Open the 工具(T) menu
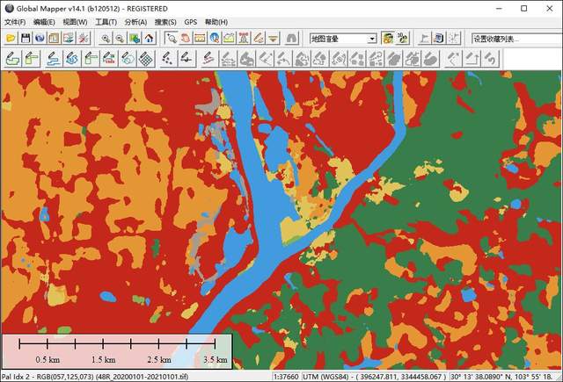The image size is (563, 382). pyautogui.click(x=106, y=22)
